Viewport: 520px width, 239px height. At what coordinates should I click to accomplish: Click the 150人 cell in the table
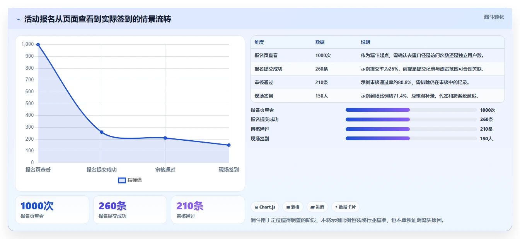[322, 96]
